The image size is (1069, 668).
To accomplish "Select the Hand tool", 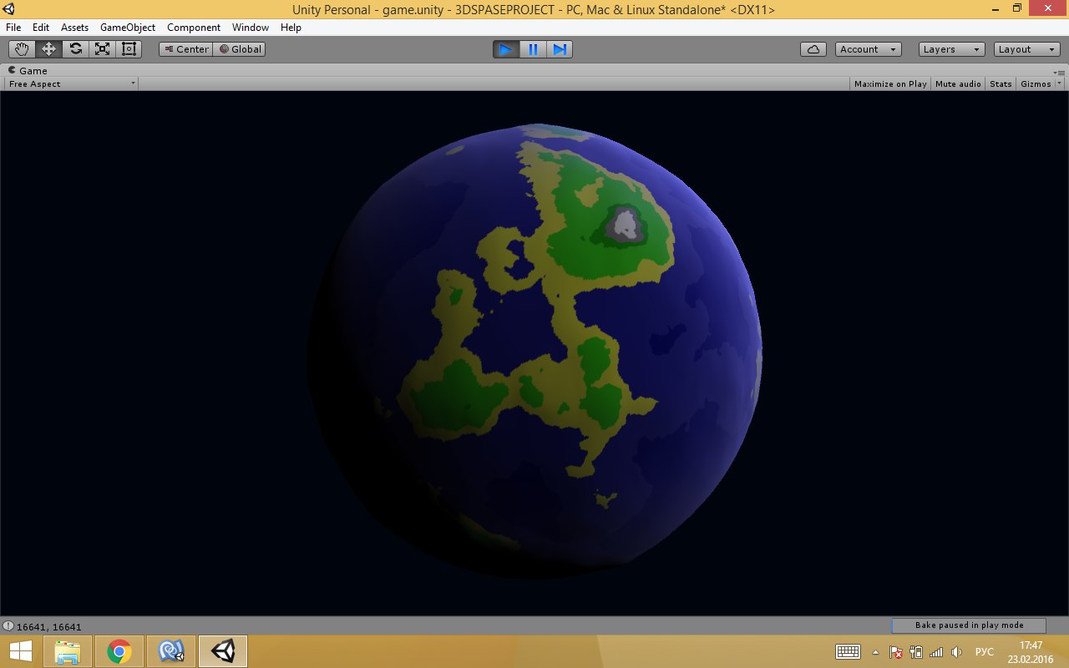I will tap(22, 49).
